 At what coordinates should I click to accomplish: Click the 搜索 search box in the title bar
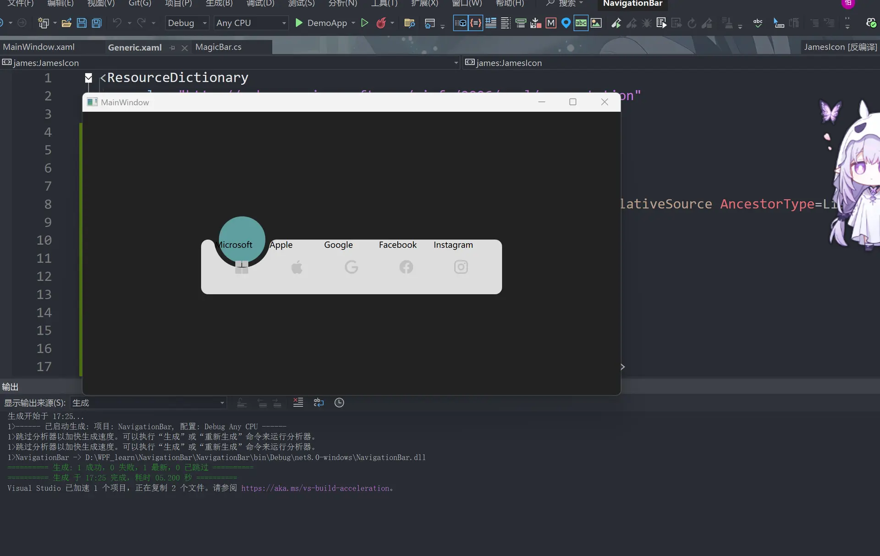pyautogui.click(x=565, y=3)
